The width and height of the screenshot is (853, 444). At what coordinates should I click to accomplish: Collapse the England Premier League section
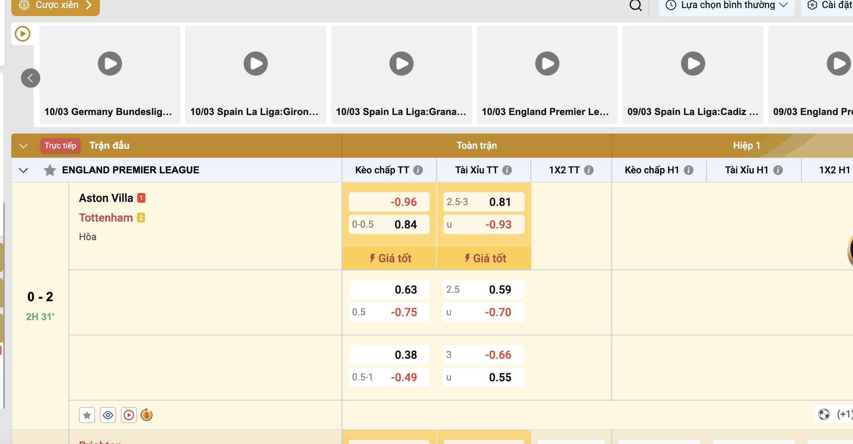[23, 170]
